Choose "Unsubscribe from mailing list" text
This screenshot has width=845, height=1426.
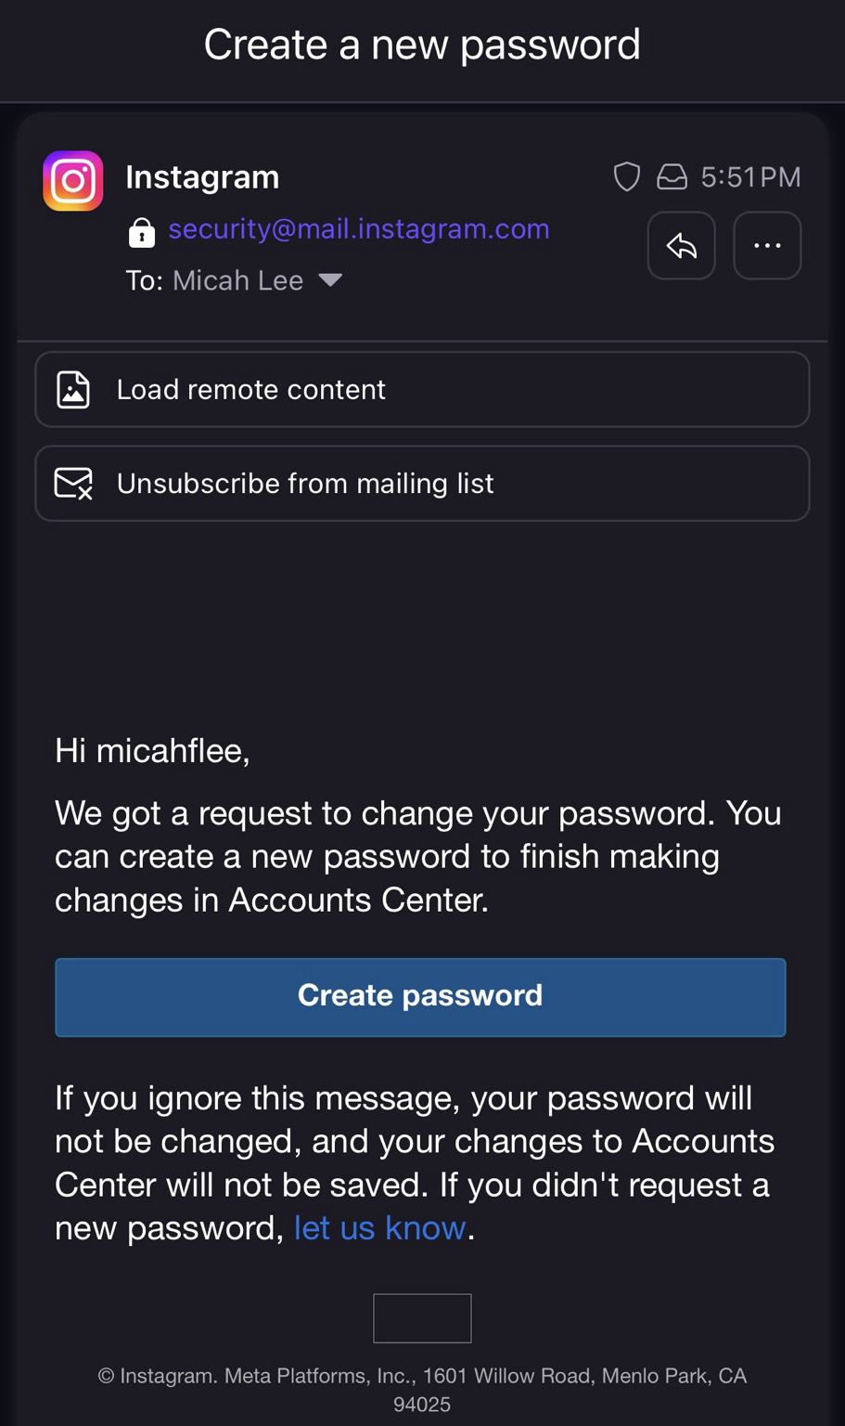pos(305,484)
